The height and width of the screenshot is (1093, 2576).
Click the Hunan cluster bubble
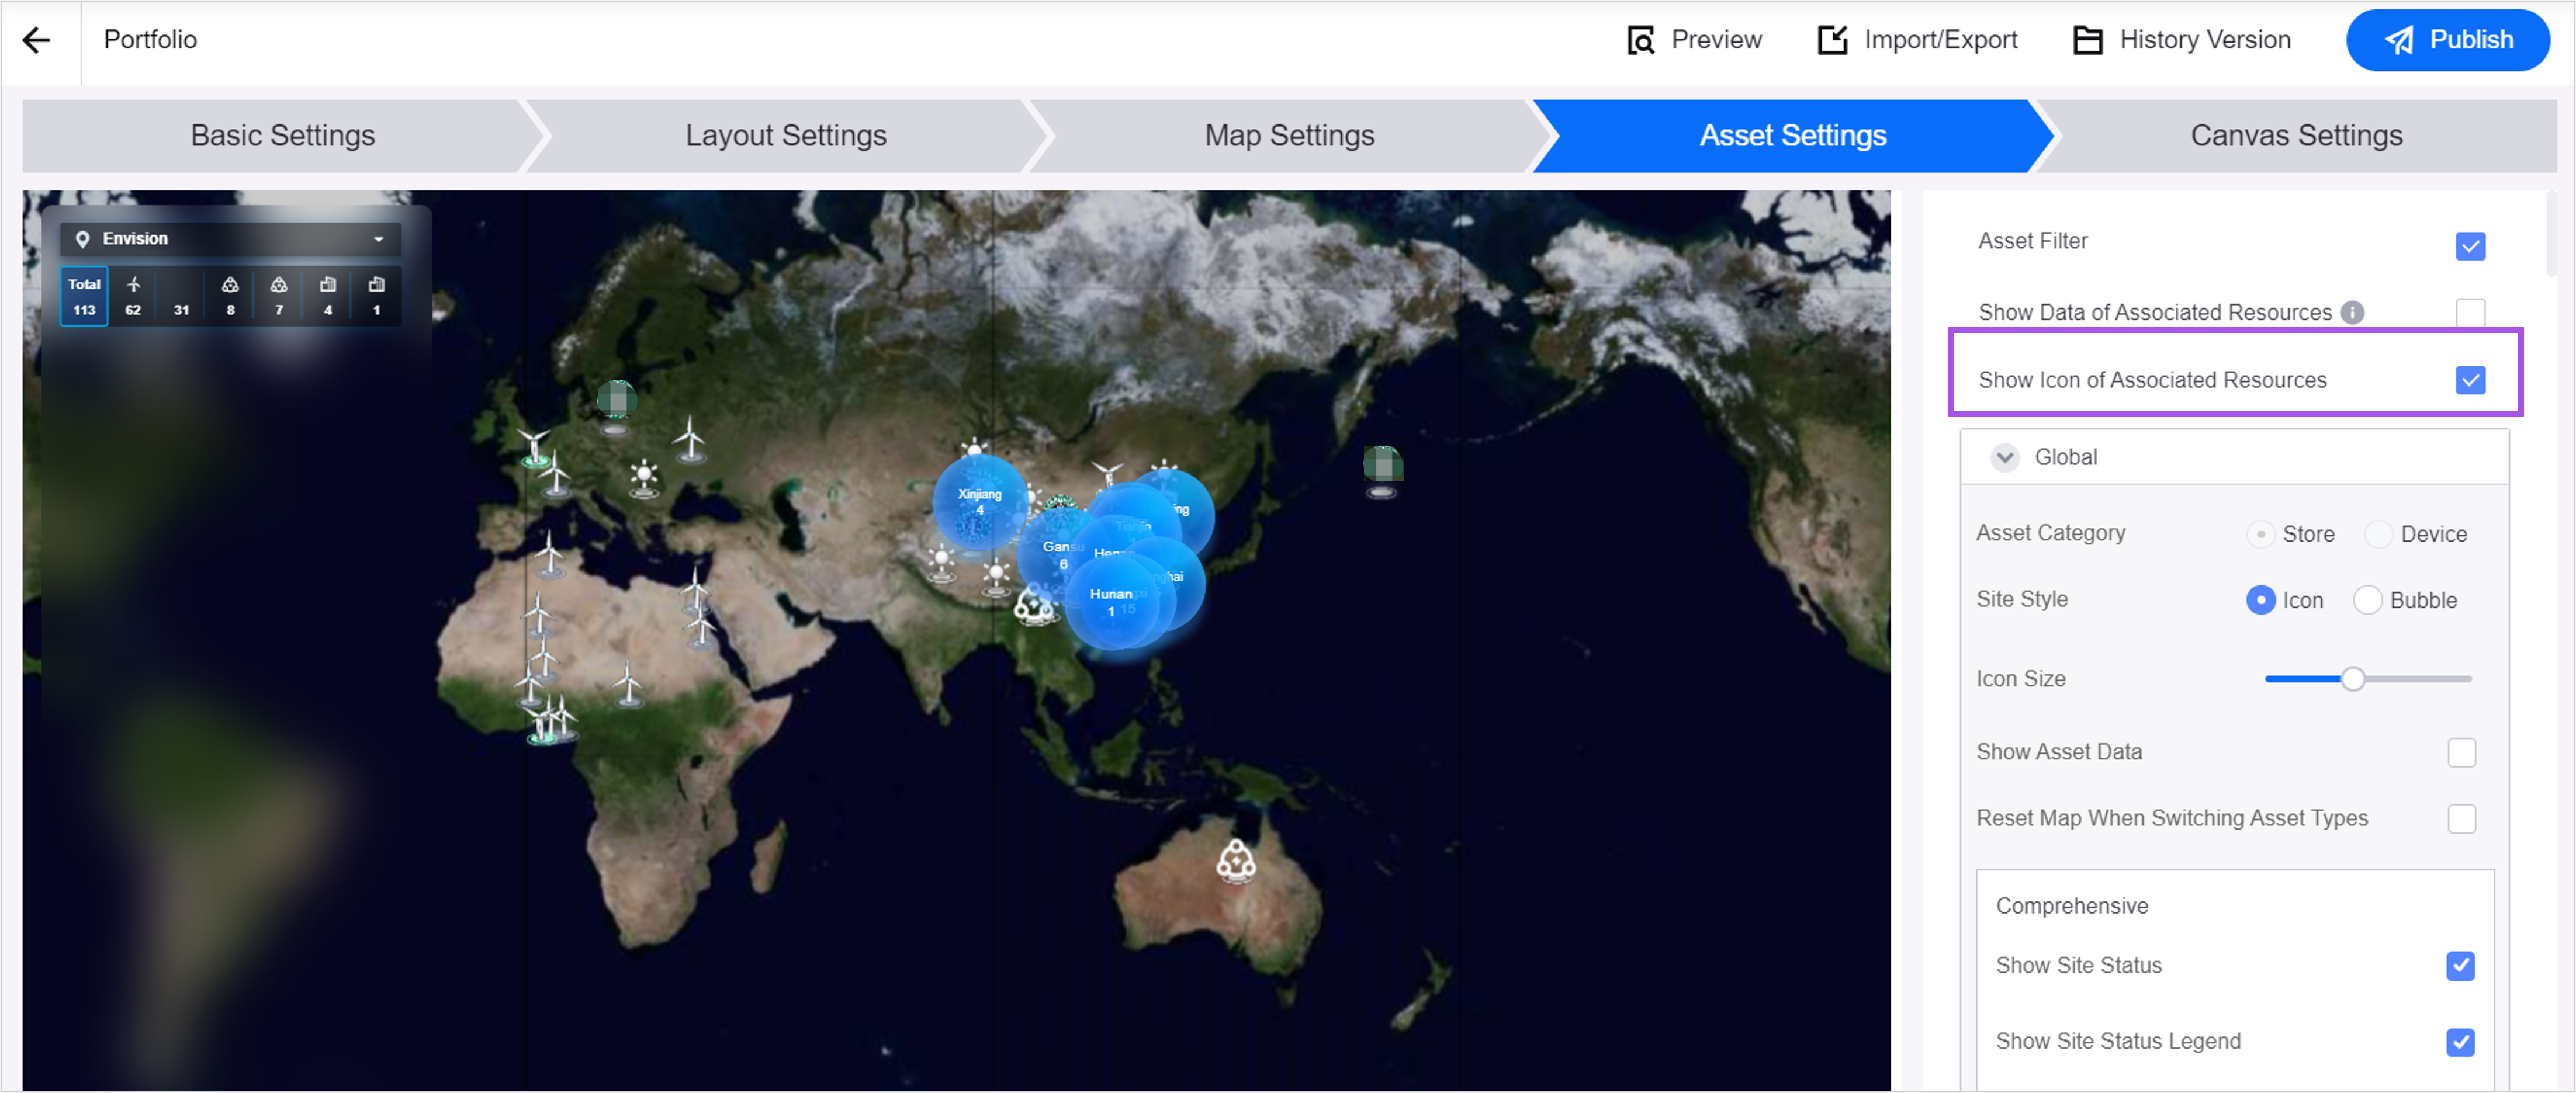(1111, 601)
